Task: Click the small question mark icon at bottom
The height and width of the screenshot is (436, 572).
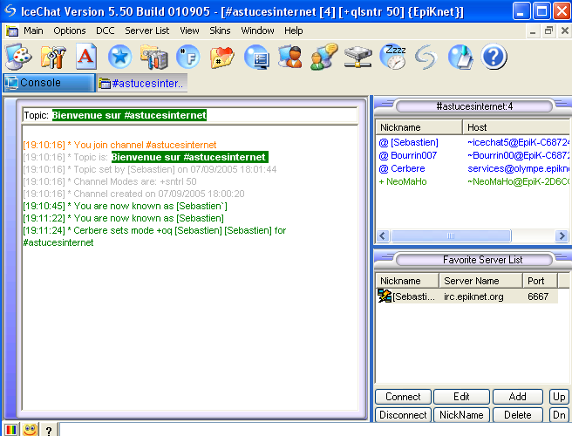Action: pos(49,431)
